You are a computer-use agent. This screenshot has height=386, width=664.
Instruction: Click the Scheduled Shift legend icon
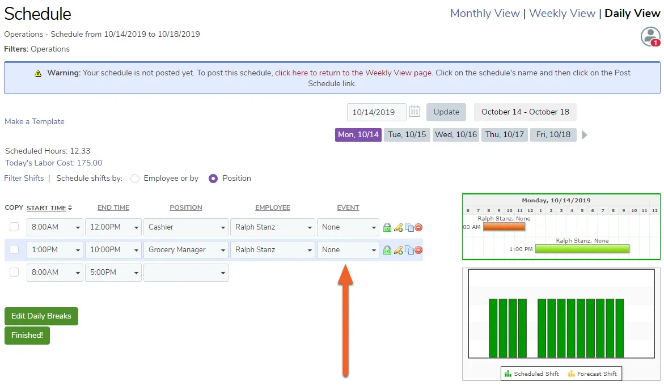(507, 374)
